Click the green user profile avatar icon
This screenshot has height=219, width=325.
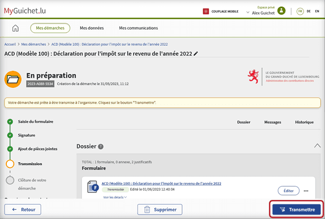[x=281, y=11]
